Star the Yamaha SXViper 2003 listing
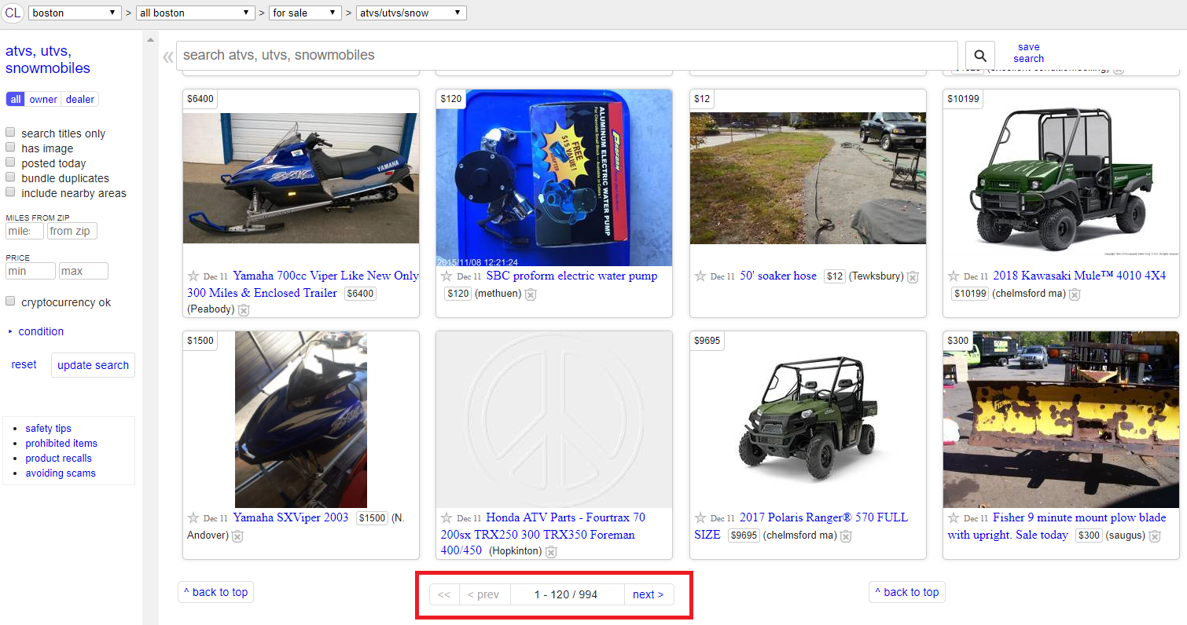The width and height of the screenshot is (1187, 625). click(x=193, y=518)
